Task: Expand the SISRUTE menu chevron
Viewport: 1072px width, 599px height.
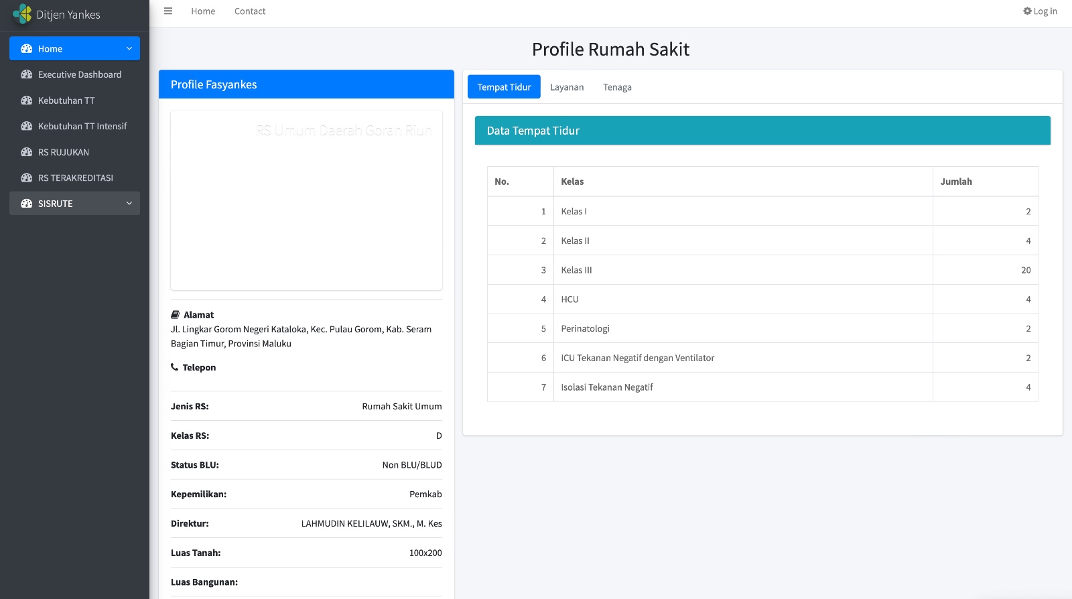Action: pyautogui.click(x=129, y=204)
